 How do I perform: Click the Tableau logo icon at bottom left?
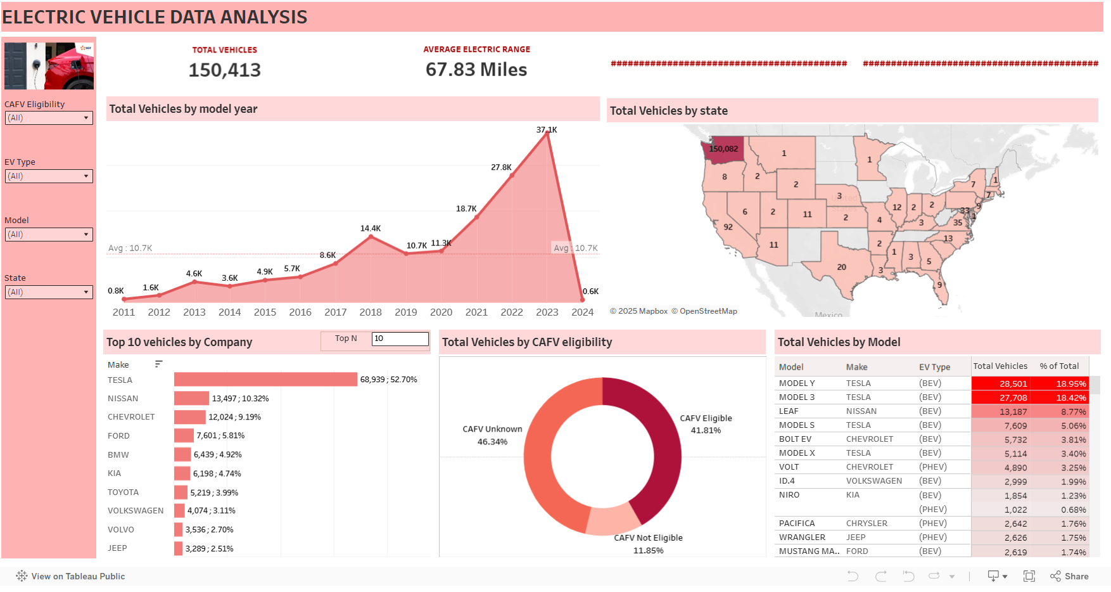click(22, 576)
